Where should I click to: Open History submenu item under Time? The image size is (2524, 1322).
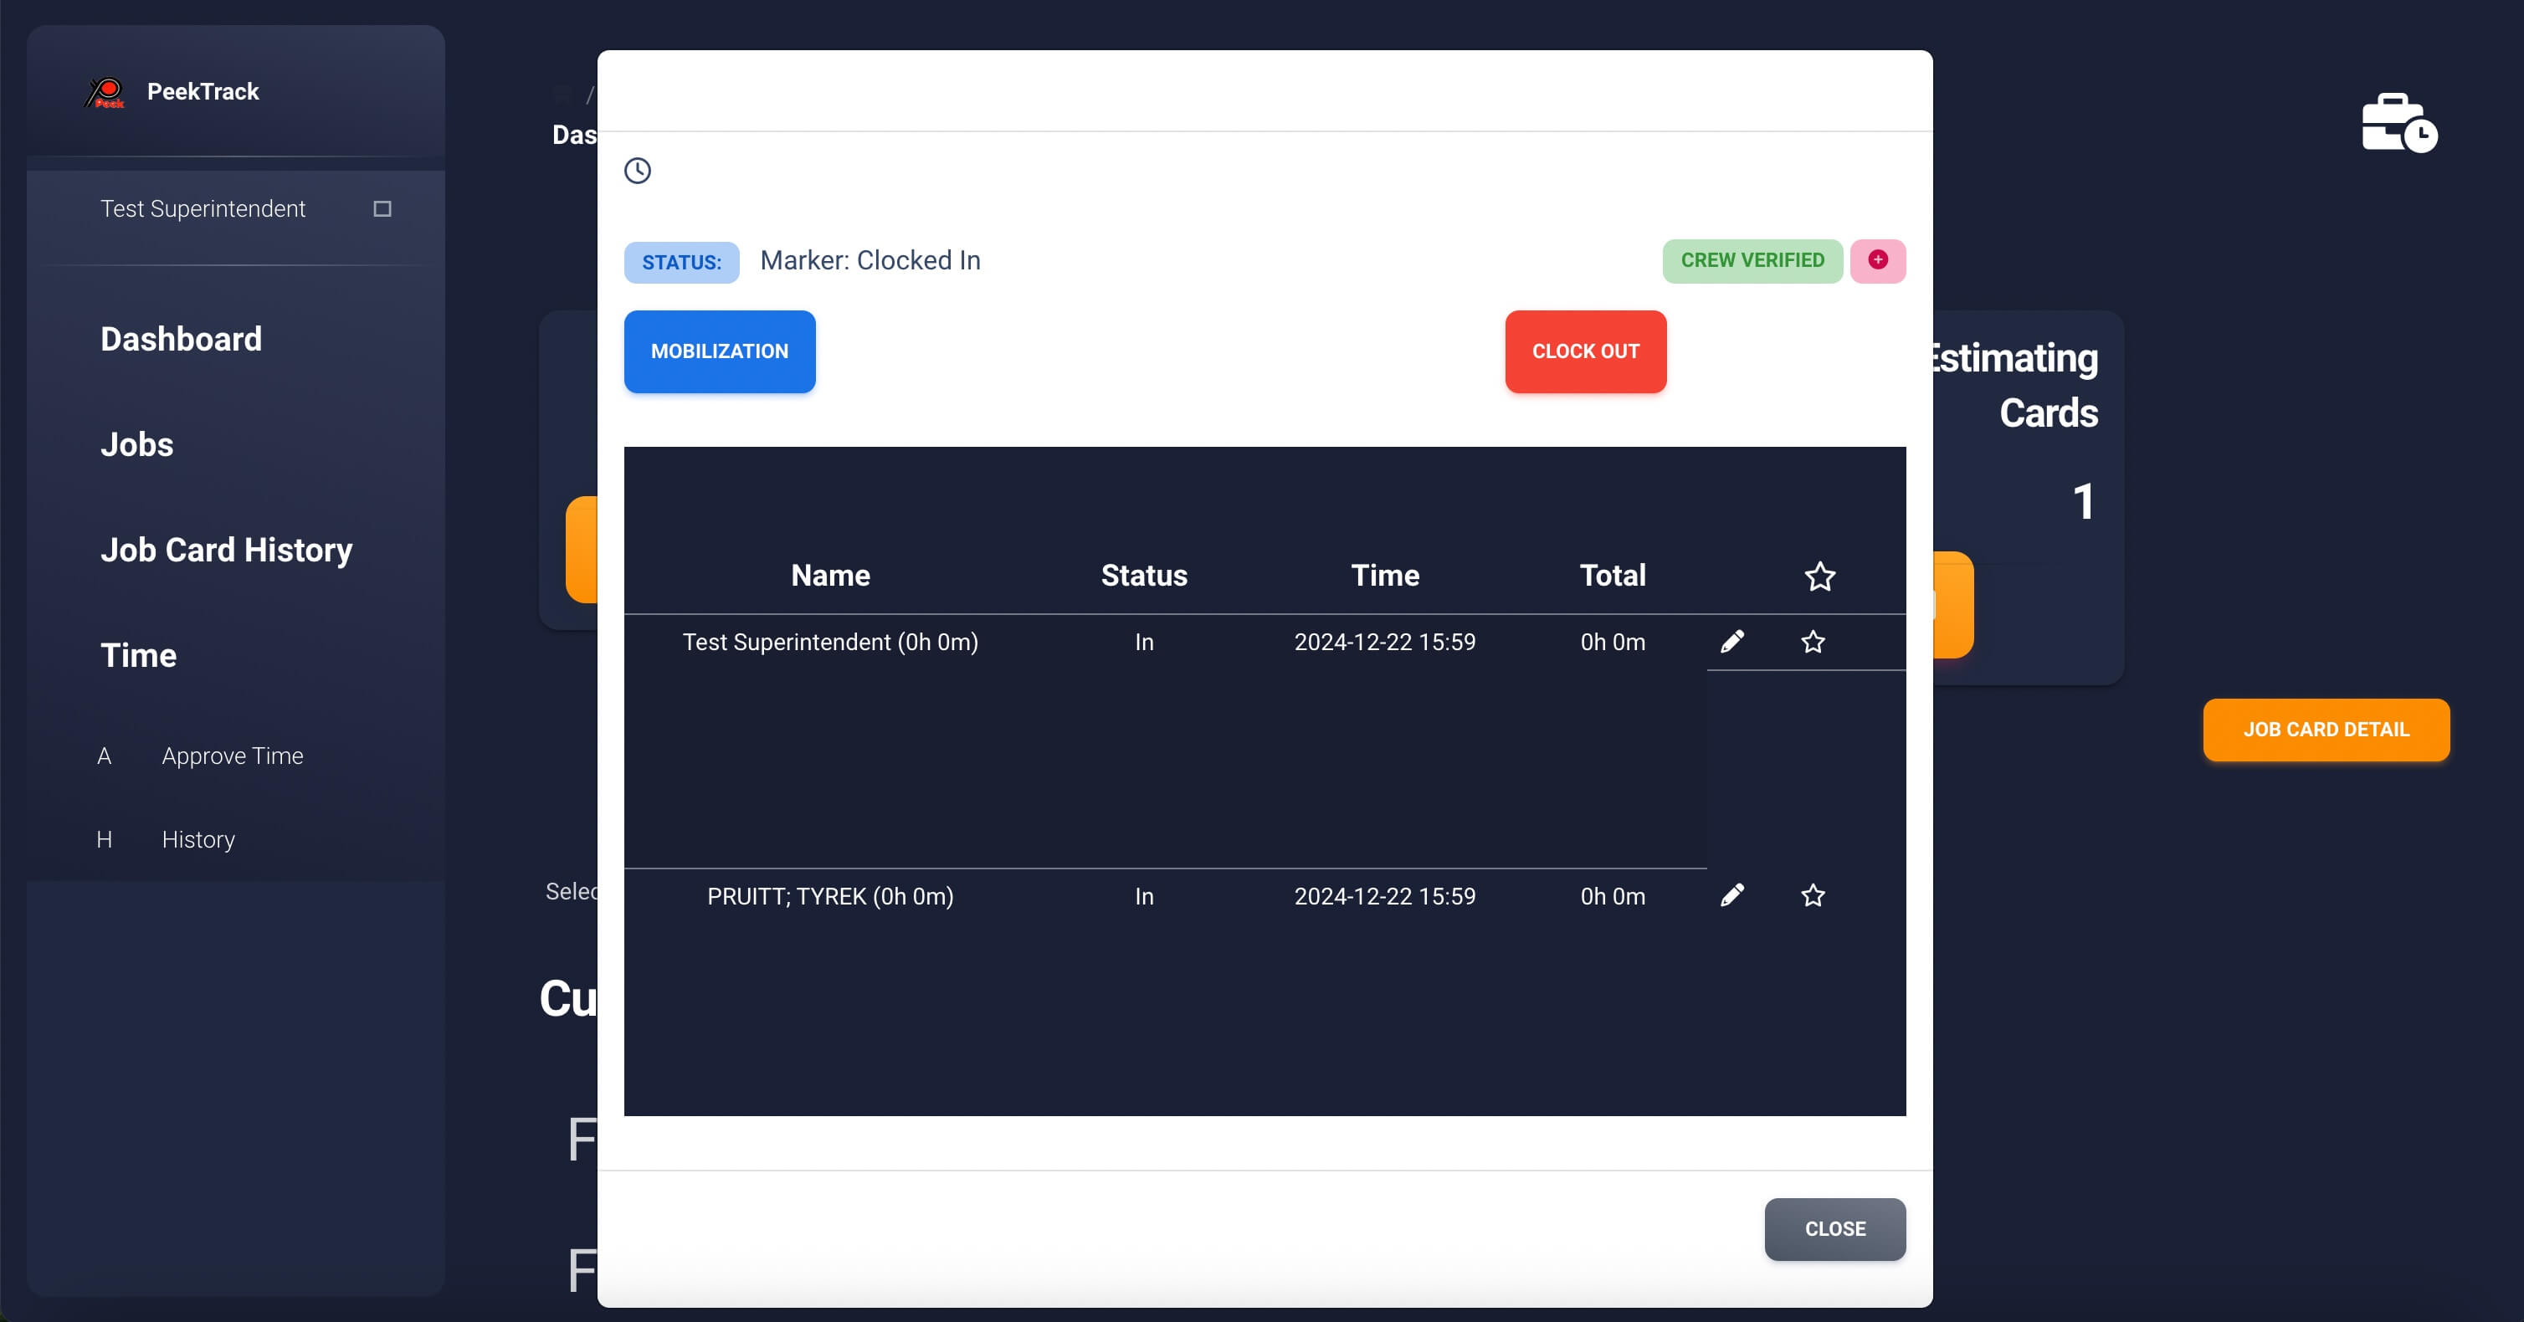[198, 840]
